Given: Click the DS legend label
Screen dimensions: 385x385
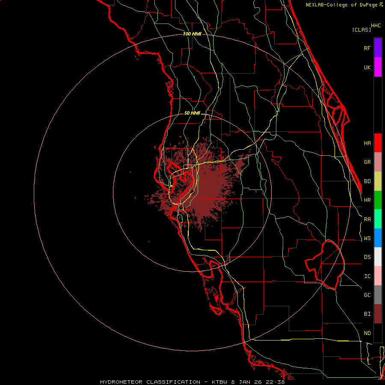Looking at the screenshot, I should click(x=367, y=257).
